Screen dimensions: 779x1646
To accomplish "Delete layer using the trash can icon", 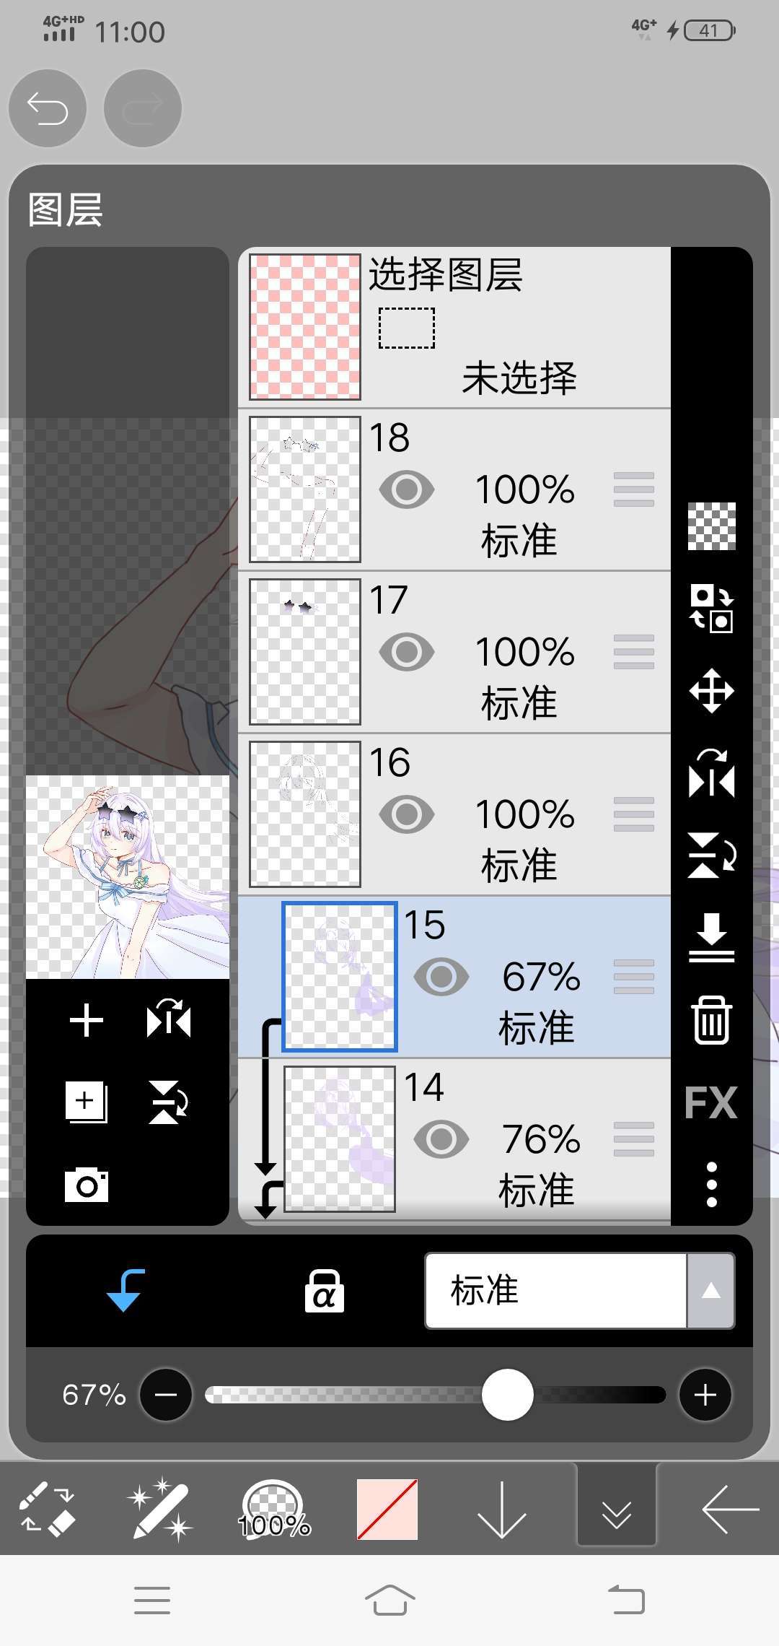I will click(x=712, y=1020).
